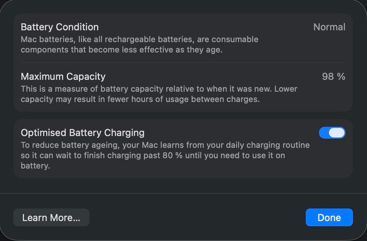Click the phrase "daily charging routine"
The width and height of the screenshot is (367, 241).
[268, 145]
